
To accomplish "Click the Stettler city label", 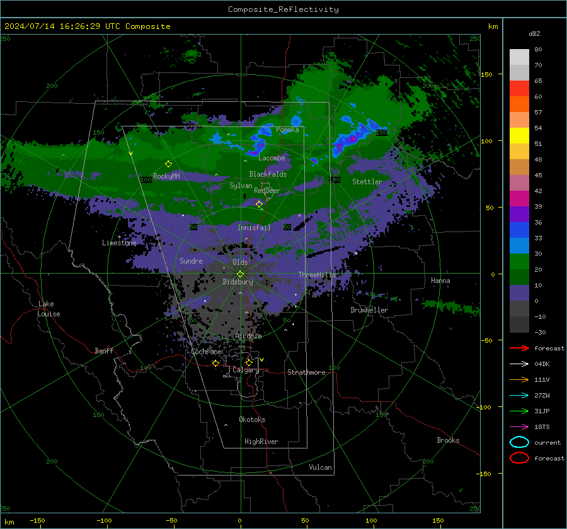I will [367, 182].
